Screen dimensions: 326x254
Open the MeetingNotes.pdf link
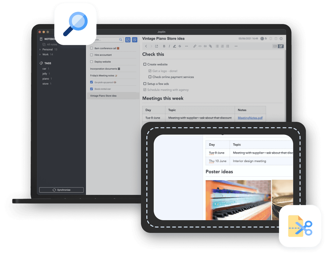(x=250, y=118)
